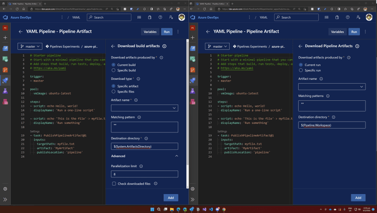The height and width of the screenshot is (213, 377).
Task: Collapse the Advanced section
Action: click(x=176, y=156)
